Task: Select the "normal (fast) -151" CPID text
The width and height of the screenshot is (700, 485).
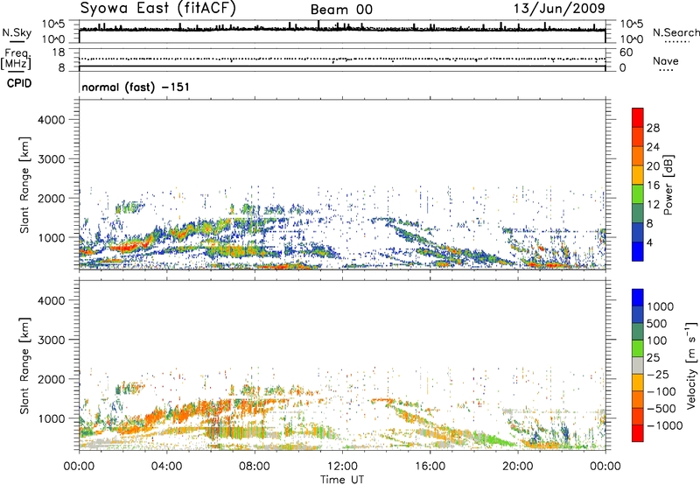Action: pyautogui.click(x=136, y=87)
